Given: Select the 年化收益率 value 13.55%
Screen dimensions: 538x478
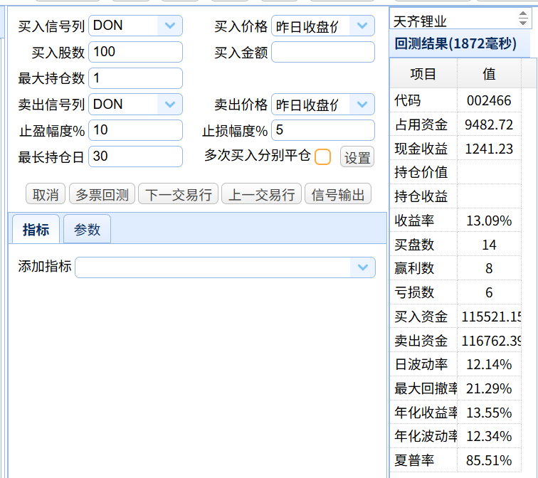Looking at the screenshot, I should pos(490,413).
